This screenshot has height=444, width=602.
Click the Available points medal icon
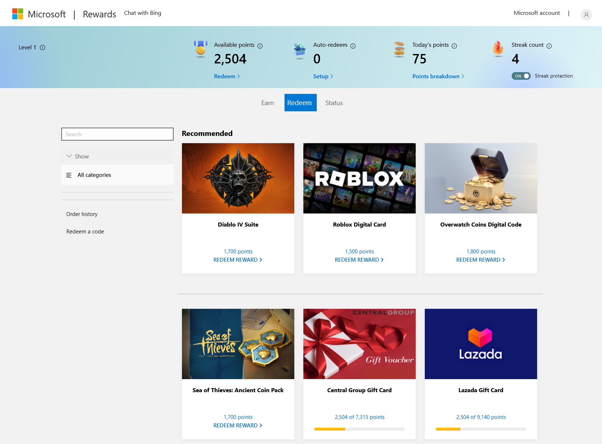200,49
